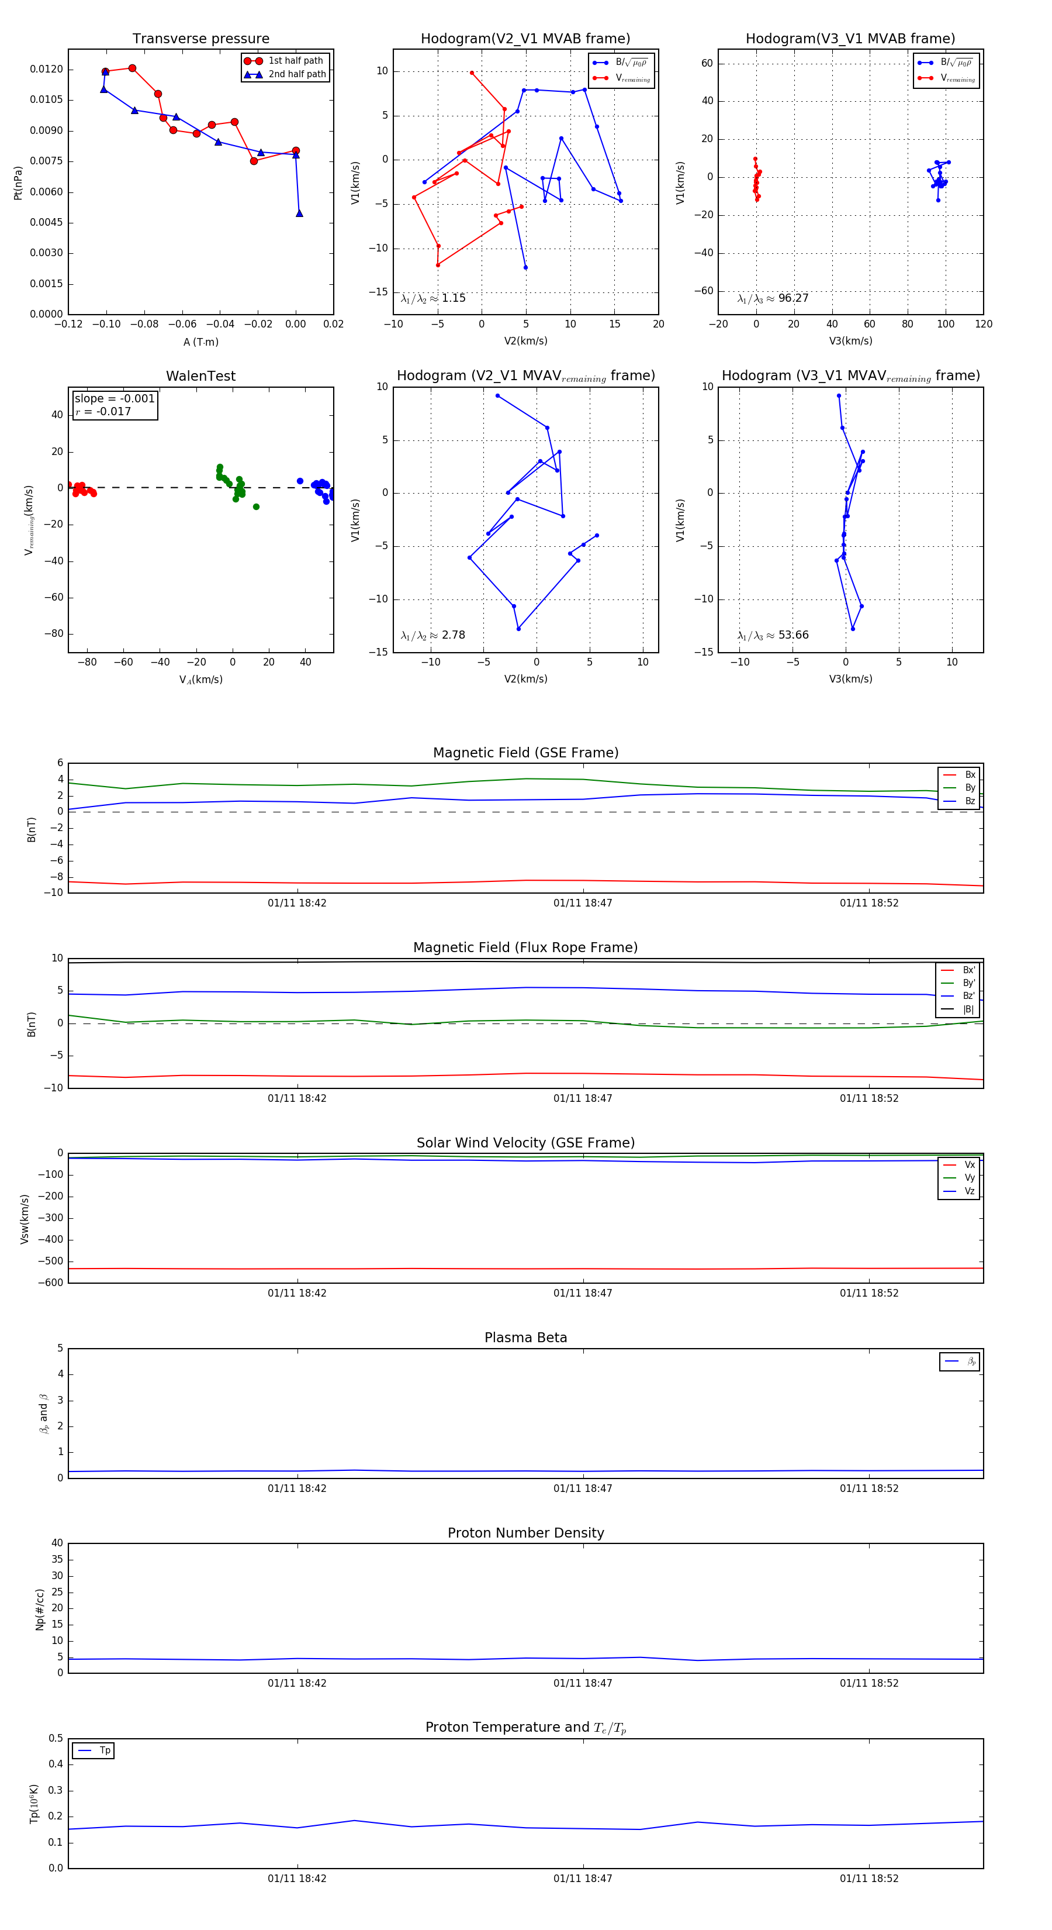Select '2nd half path' legend entry
Image resolution: width=1052 pixels, height=1930 pixels.
285,74
